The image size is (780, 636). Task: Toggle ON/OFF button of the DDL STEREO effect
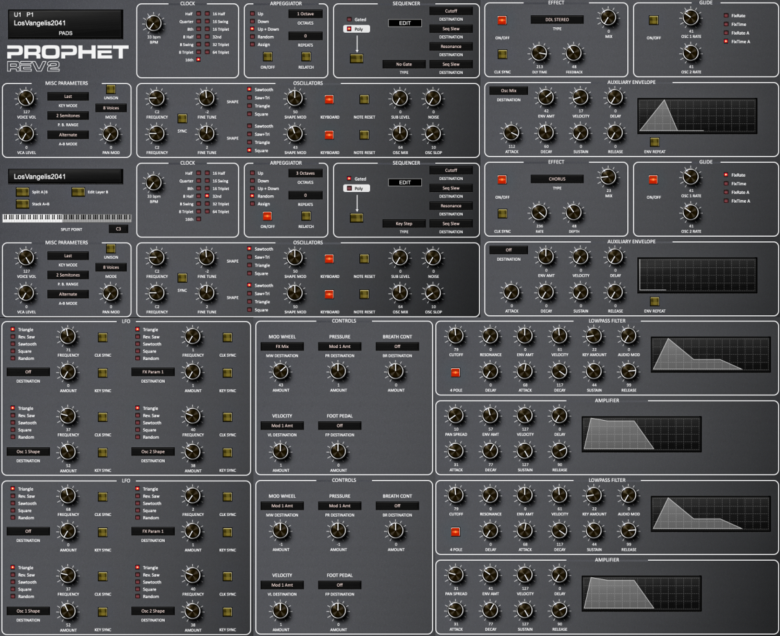[x=502, y=21]
